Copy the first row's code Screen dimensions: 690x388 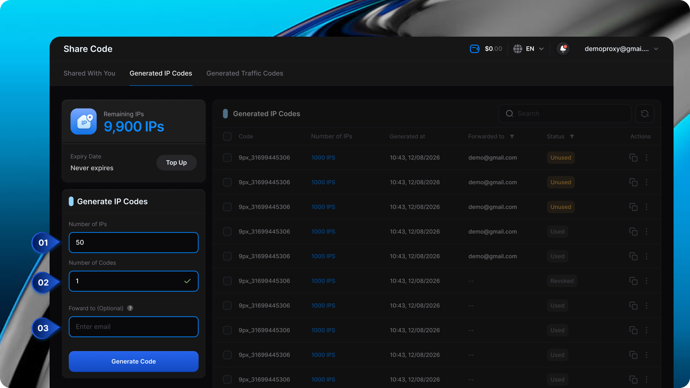633,158
